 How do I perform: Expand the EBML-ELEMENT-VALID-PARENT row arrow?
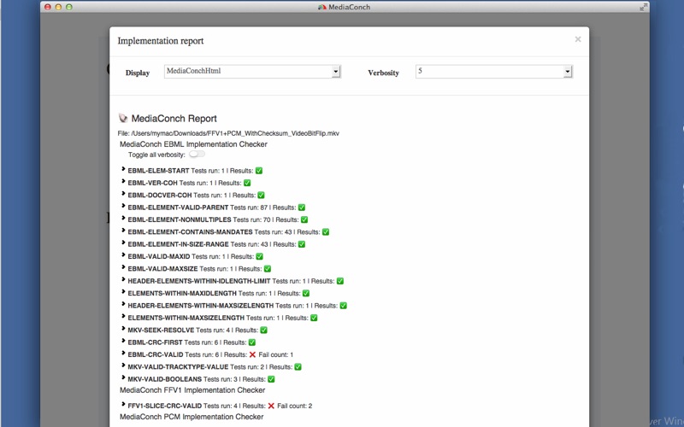tap(123, 206)
